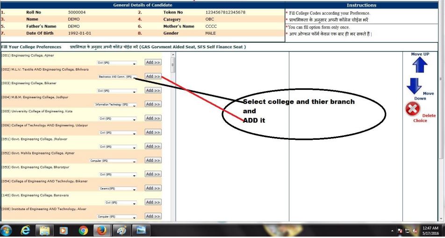The image size is (445, 238).
Task: Click the college list scrollbar down arrow
Action: [x=174, y=218]
